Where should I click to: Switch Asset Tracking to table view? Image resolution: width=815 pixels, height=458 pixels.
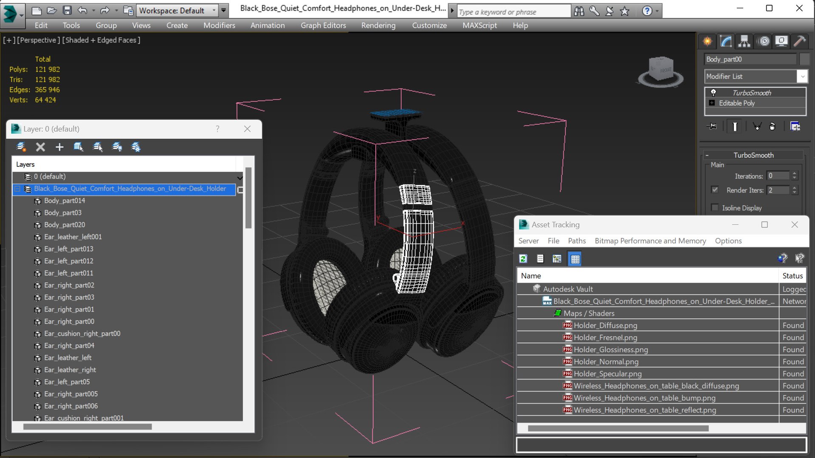(575, 259)
